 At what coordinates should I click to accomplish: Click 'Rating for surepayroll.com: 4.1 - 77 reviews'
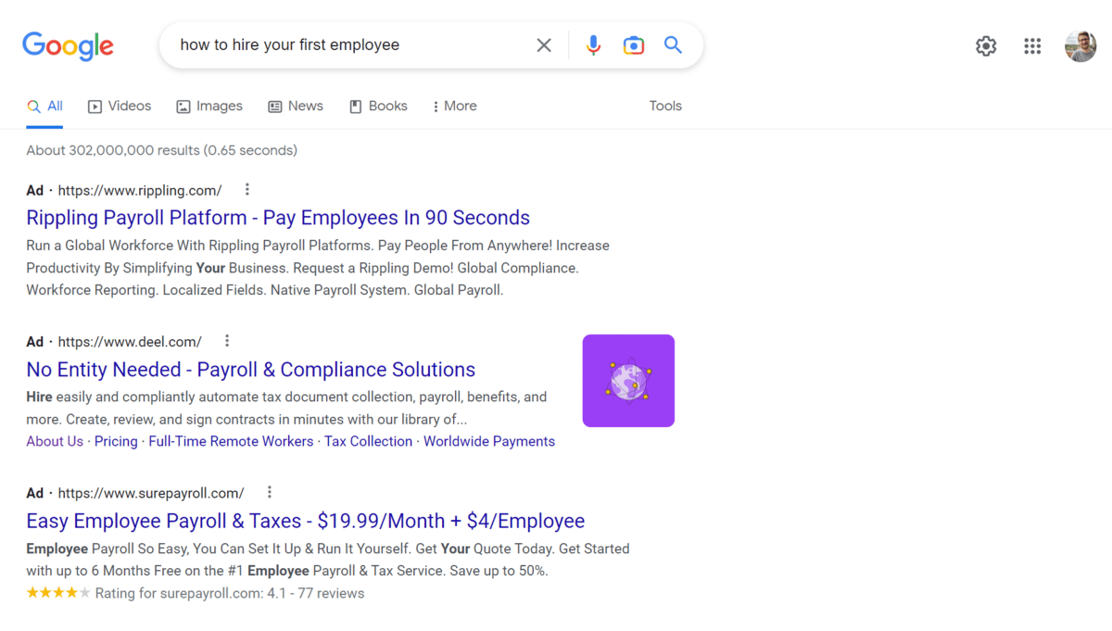230,594
